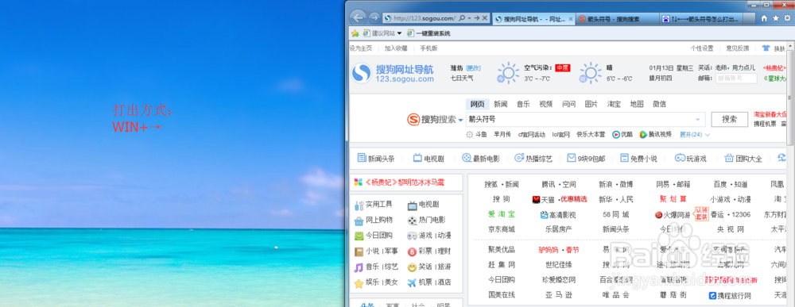This screenshot has width=795, height=307.
Task: Open the 意见反馈 link
Action: pyautogui.click(x=738, y=48)
